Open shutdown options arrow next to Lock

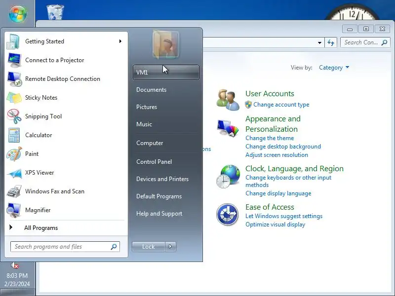170,246
